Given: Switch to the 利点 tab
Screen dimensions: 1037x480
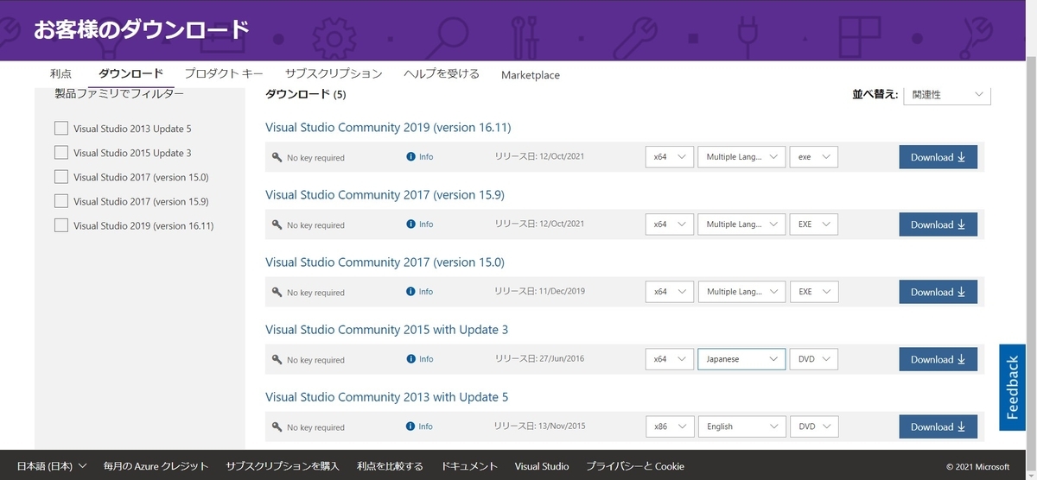Looking at the screenshot, I should 61,74.
